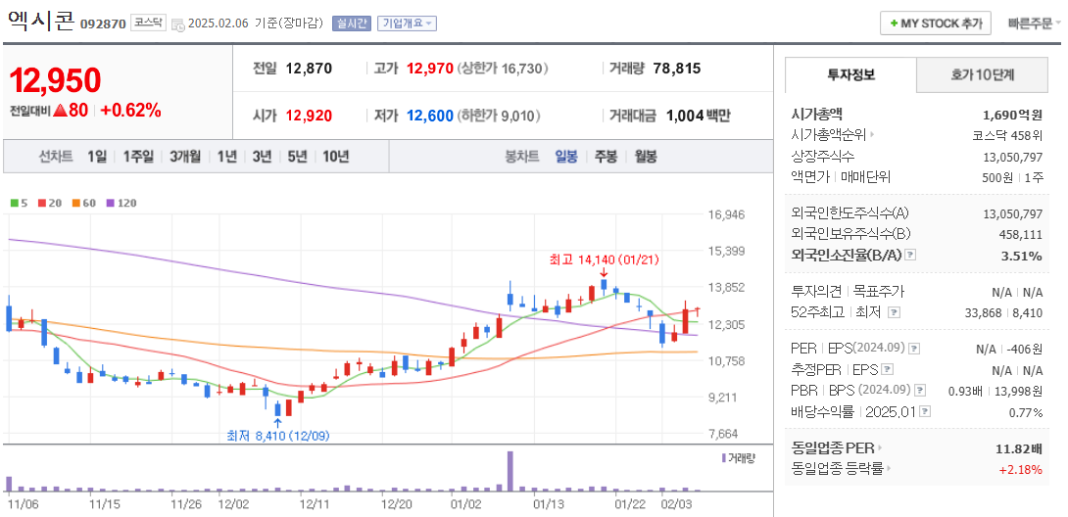Click the 외국인소진율 3.51% value

click(x=1022, y=256)
